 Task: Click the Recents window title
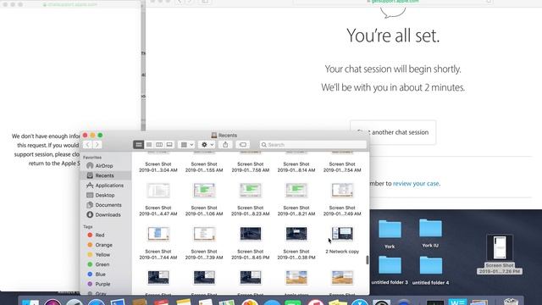(x=224, y=136)
